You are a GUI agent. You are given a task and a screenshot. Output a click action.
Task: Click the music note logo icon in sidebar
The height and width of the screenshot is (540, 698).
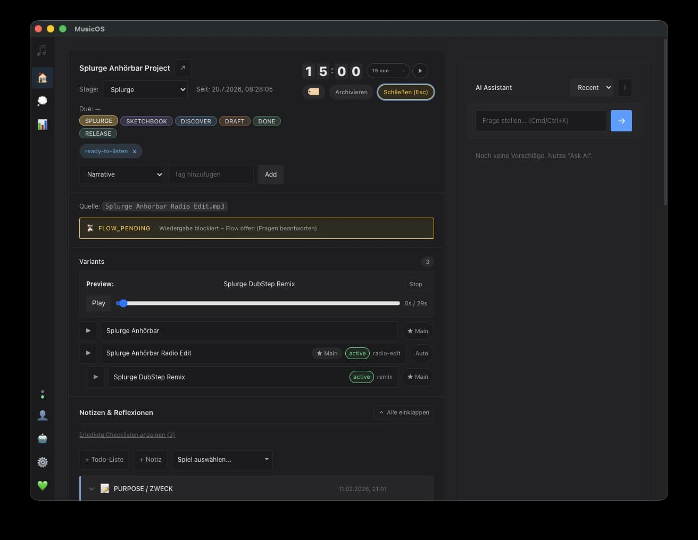(42, 51)
